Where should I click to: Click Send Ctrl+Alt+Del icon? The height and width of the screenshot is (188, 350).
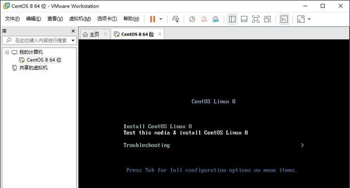click(176, 19)
